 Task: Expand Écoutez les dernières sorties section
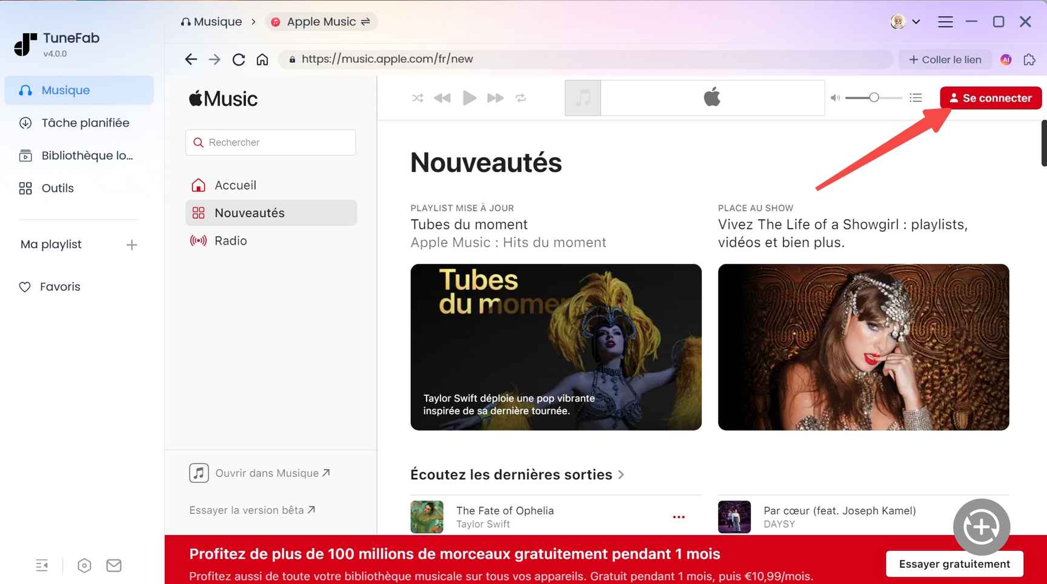click(x=622, y=475)
